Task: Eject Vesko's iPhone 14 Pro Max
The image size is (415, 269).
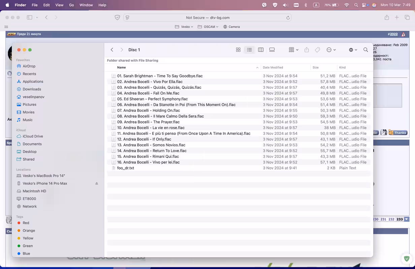Action: pos(97,184)
